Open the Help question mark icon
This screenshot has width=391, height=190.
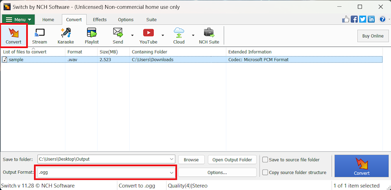(x=382, y=19)
